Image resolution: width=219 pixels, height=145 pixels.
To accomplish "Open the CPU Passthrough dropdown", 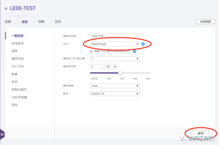I will tap(114, 44).
